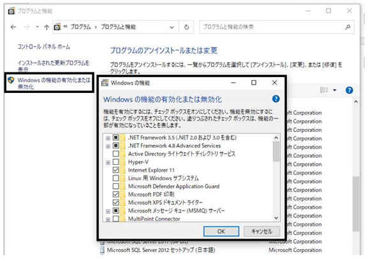The image size is (368, 264).
Task: Toggle the .NET Framework 3.5 checkbox
Action: [x=115, y=137]
